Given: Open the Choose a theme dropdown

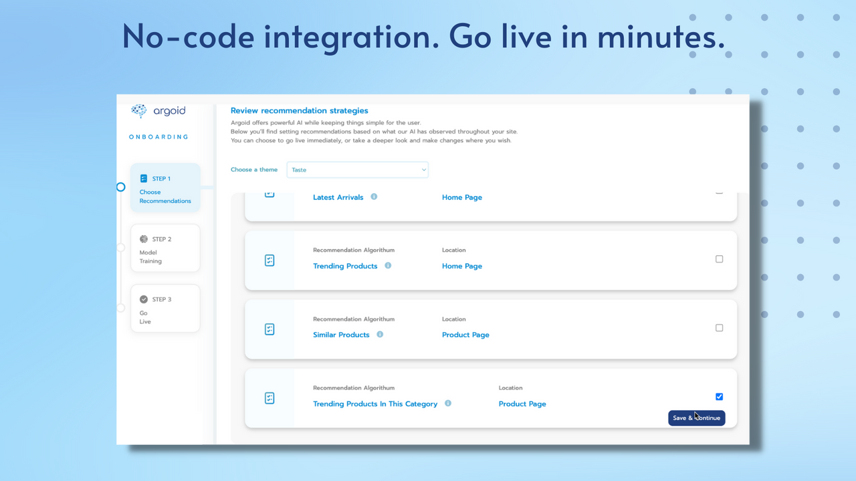Looking at the screenshot, I should click(x=357, y=170).
